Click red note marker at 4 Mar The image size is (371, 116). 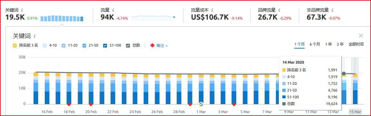pyautogui.click(x=234, y=104)
